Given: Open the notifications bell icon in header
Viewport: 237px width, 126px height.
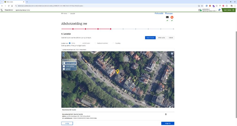Looking at the screenshot, I should point(219,10).
